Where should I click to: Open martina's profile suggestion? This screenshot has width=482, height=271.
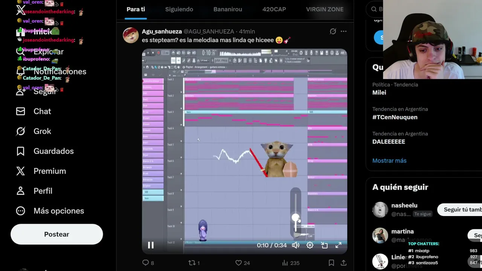pyautogui.click(x=403, y=231)
